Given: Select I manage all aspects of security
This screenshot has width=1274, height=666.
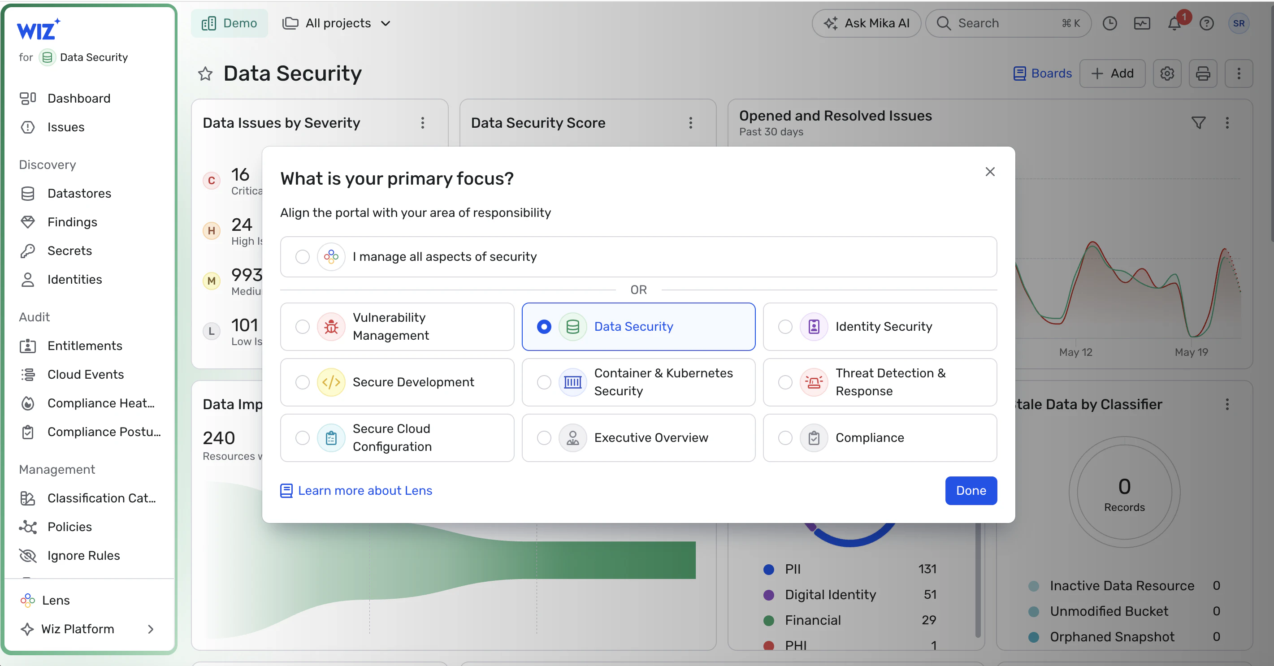Looking at the screenshot, I should tap(638, 257).
